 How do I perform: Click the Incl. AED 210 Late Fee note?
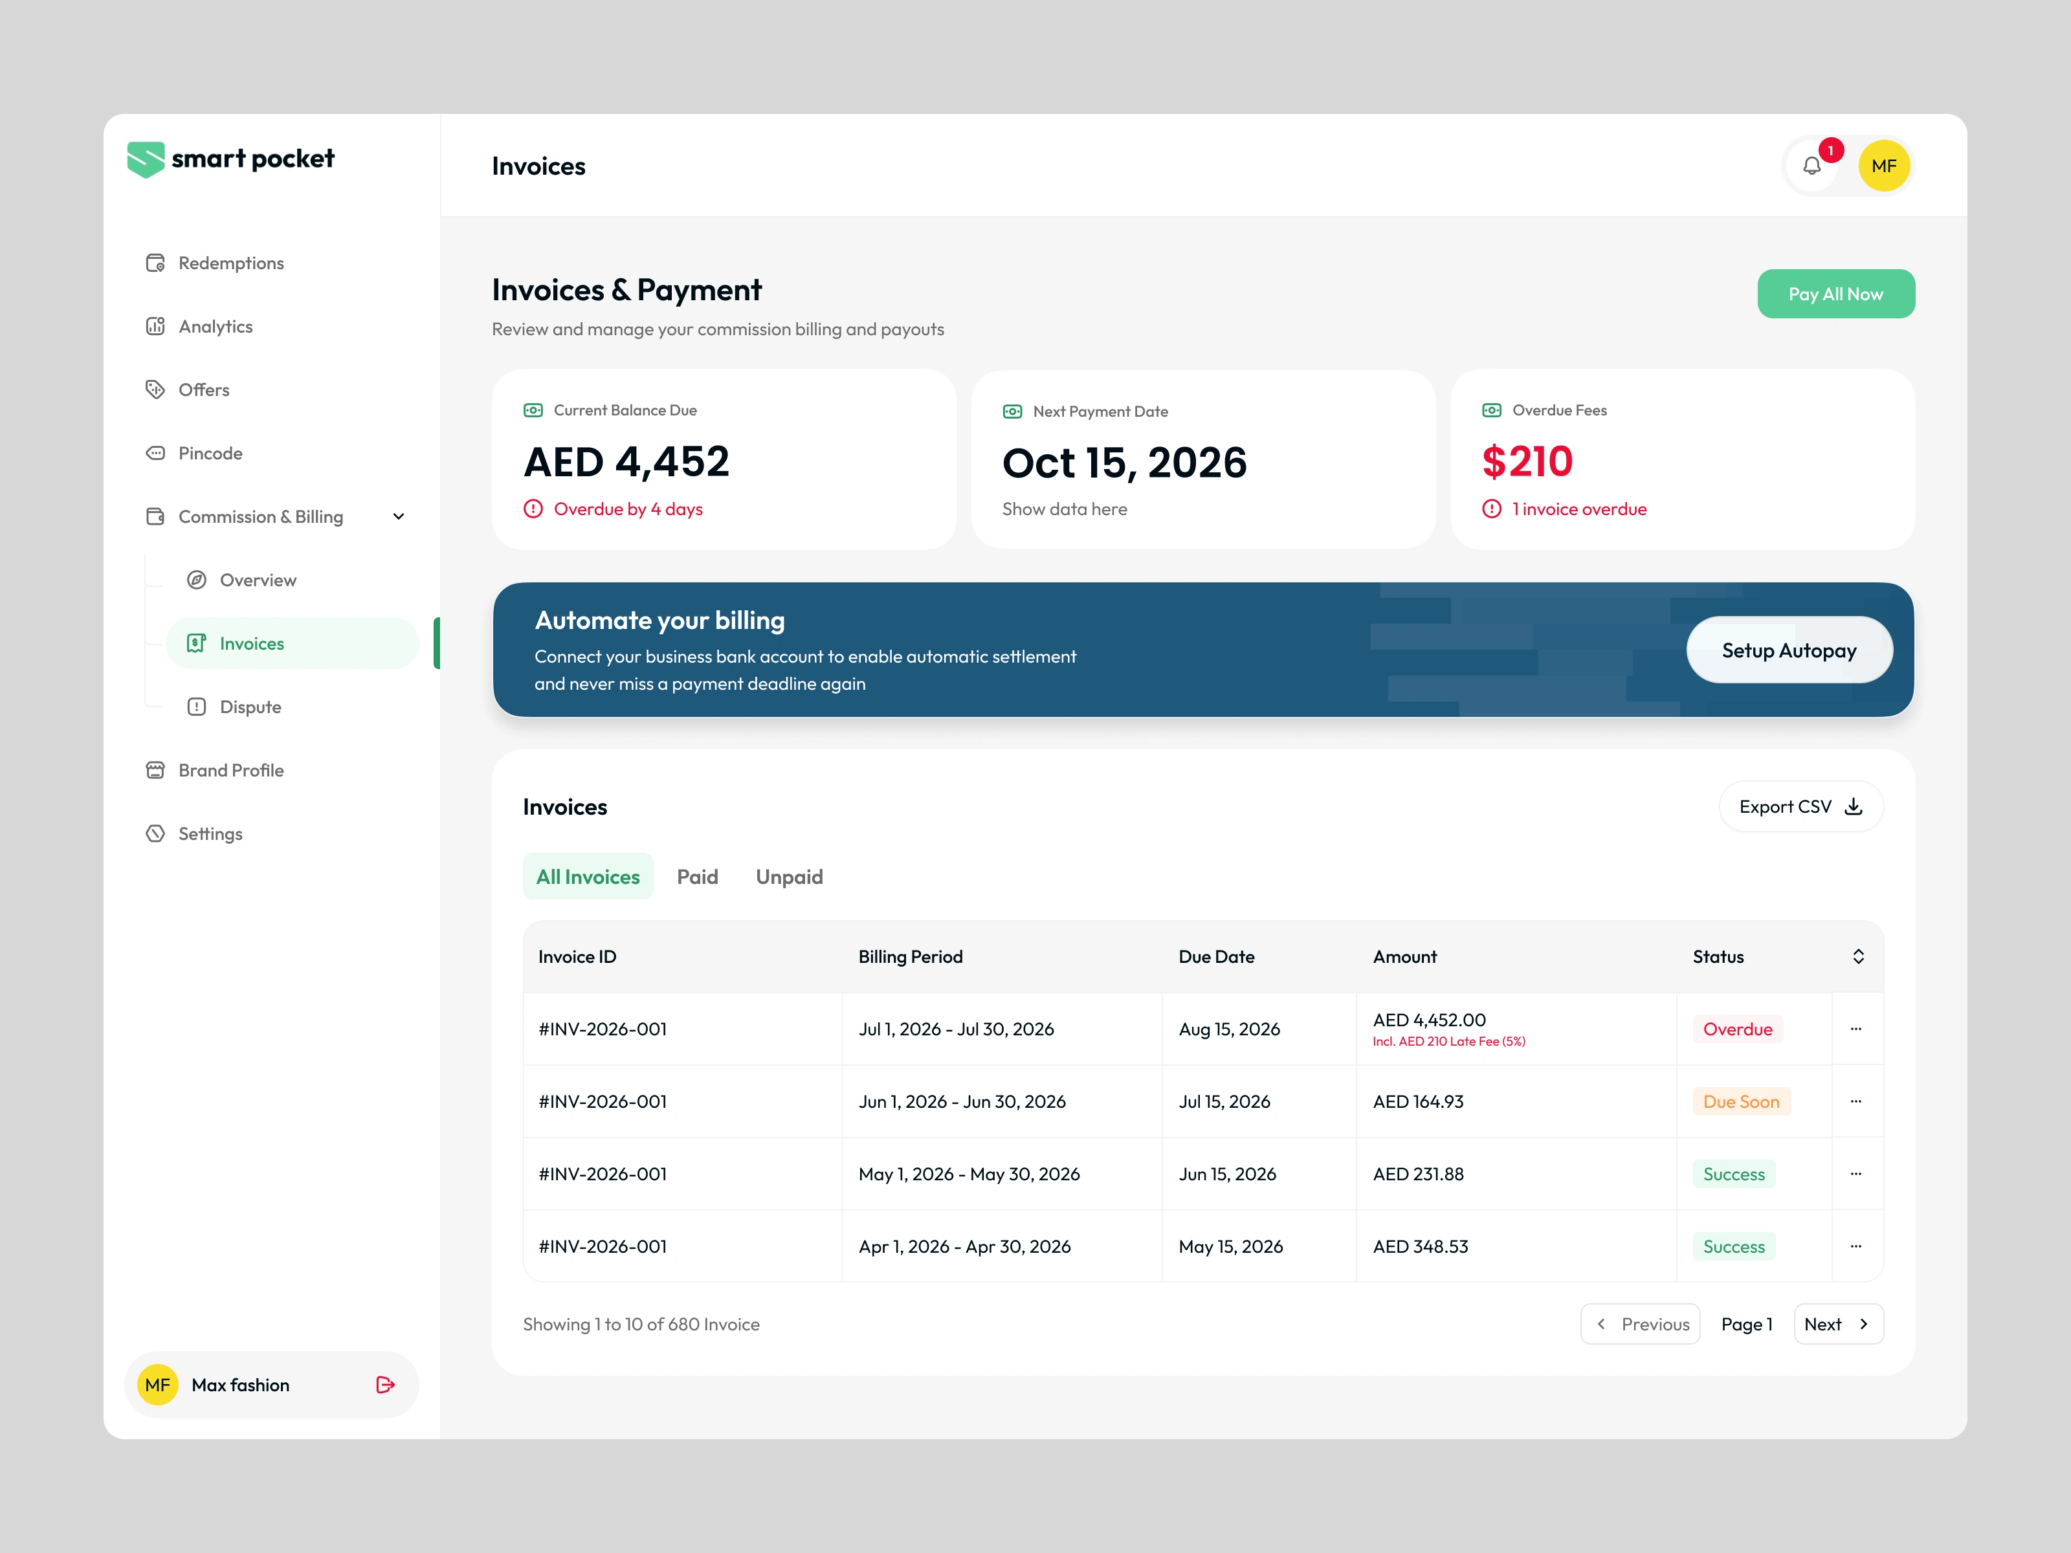[x=1448, y=1041]
